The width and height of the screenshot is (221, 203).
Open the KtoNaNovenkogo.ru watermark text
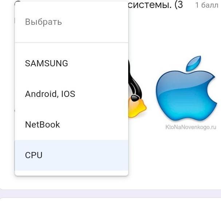191,127
